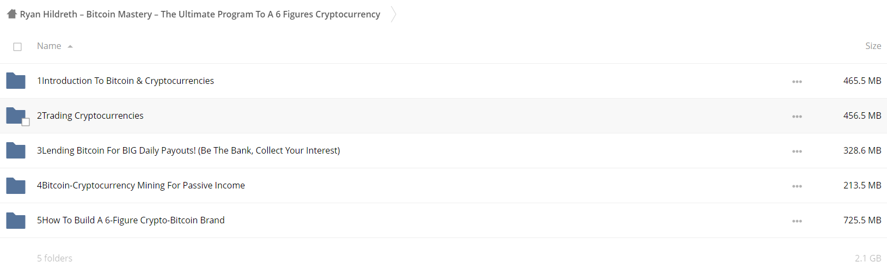Sort files by the Size column header

pos(873,46)
